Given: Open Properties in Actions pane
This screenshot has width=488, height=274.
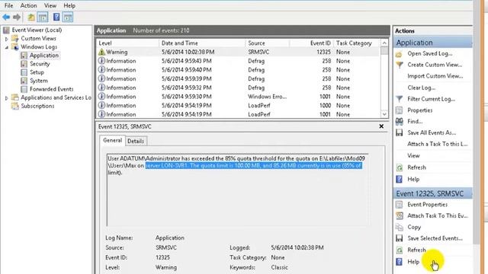Looking at the screenshot, I should point(420,110).
